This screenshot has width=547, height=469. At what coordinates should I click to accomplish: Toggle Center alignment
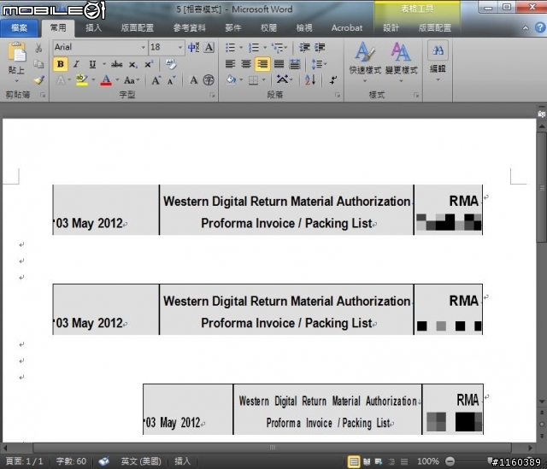point(246,64)
